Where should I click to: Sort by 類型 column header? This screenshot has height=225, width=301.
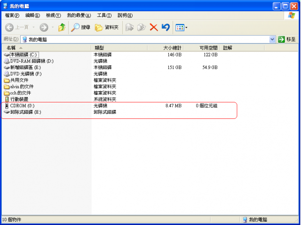[x=119, y=48]
